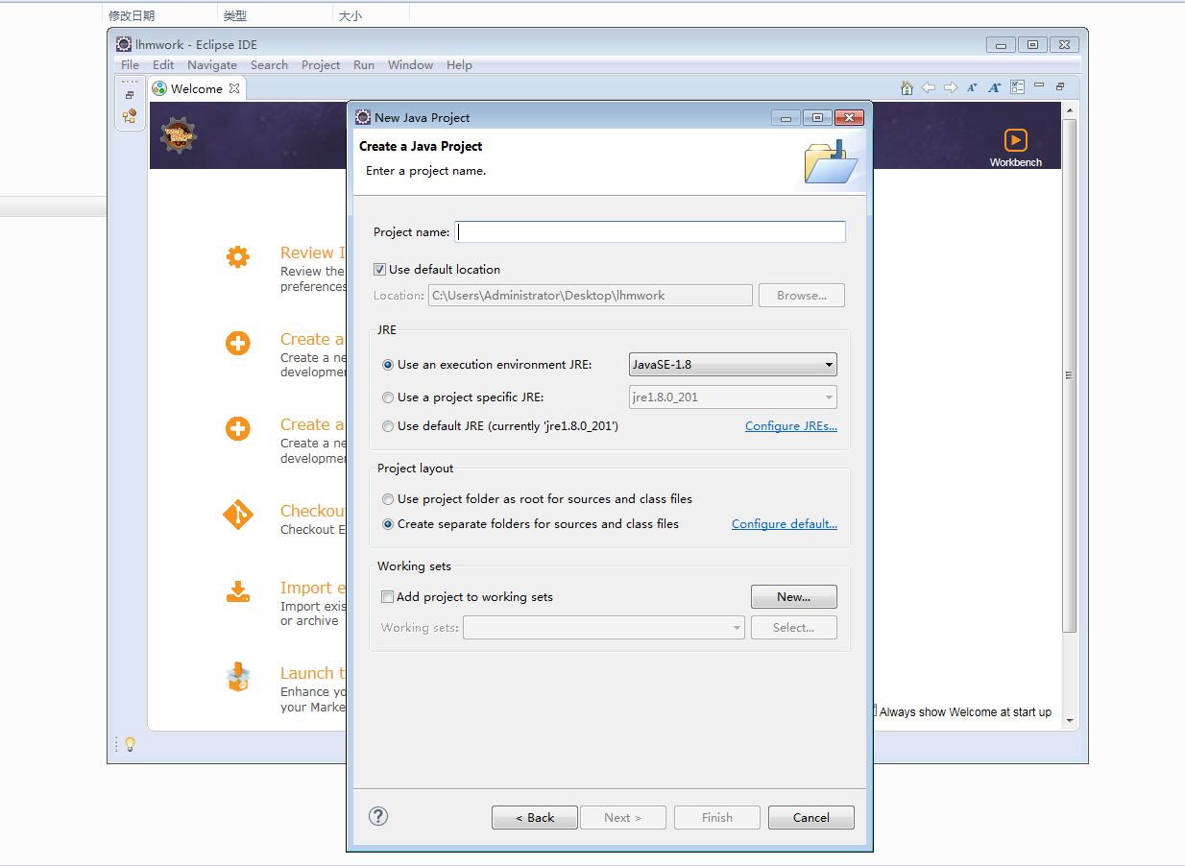This screenshot has width=1185, height=866.
Task: Open the Edit menu
Action: tap(163, 65)
